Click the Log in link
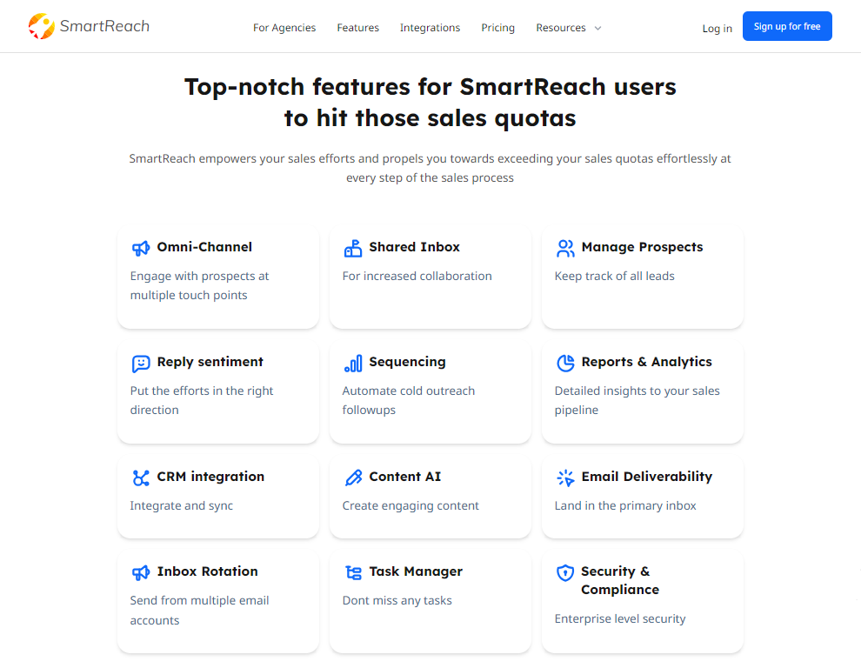Screen dimensions: 861x668 pyautogui.click(x=717, y=29)
